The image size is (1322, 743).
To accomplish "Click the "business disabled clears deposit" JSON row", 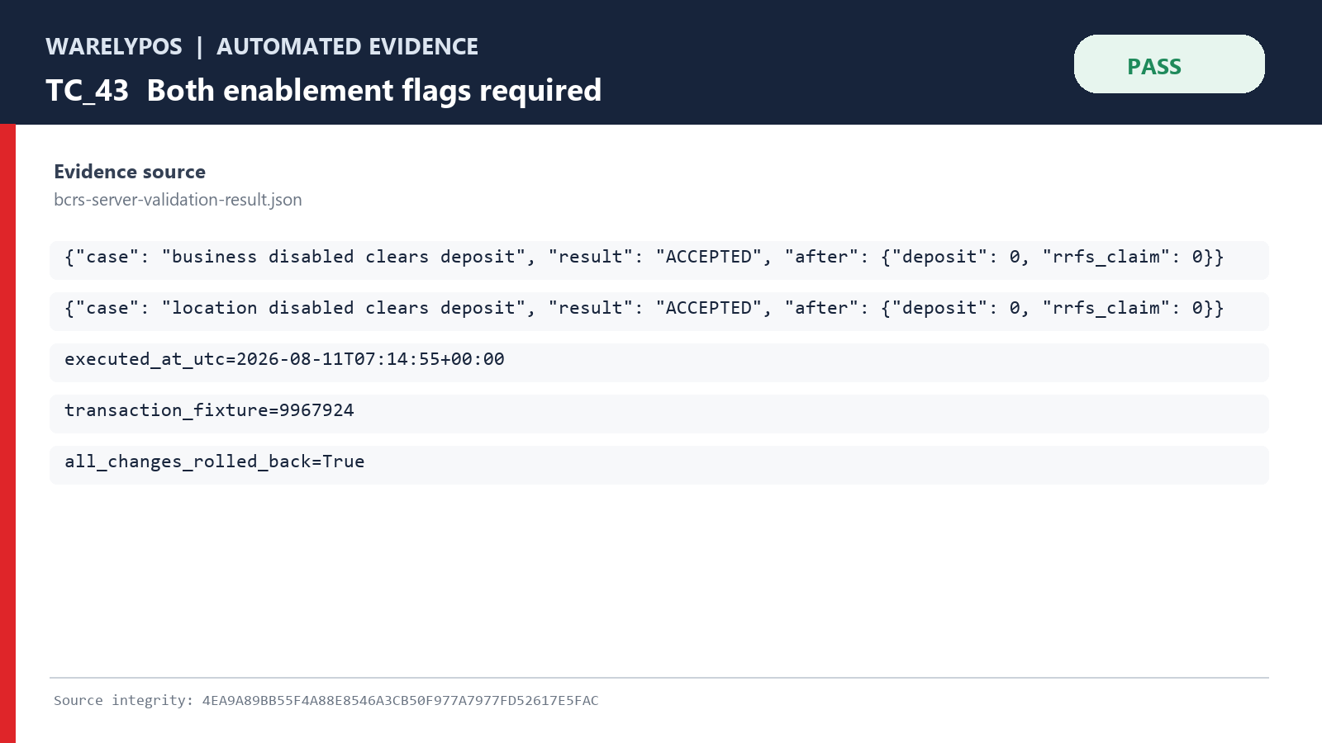I will coord(659,260).
